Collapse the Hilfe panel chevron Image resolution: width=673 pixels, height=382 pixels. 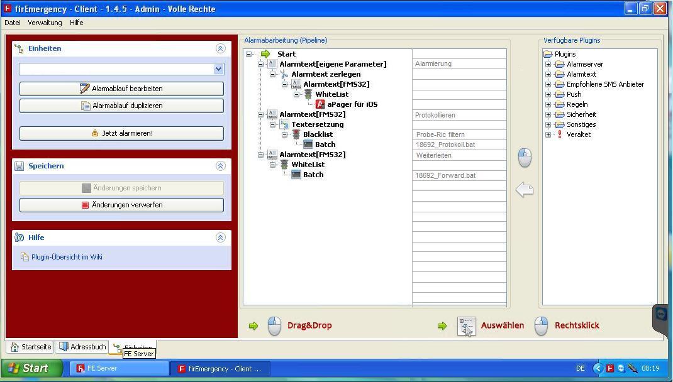tap(220, 237)
